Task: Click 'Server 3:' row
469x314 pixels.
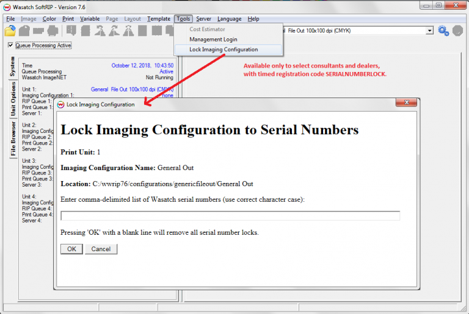Action: [x=32, y=185]
